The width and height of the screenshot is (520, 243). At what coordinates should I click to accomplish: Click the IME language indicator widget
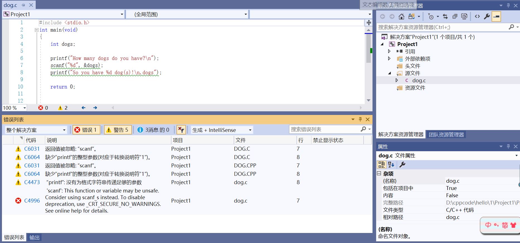500,225
